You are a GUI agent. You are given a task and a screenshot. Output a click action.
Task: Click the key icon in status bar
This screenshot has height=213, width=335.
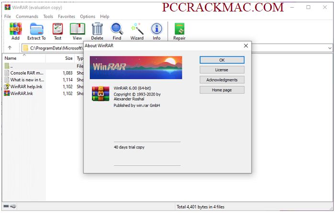pyautogui.click(x=13, y=206)
